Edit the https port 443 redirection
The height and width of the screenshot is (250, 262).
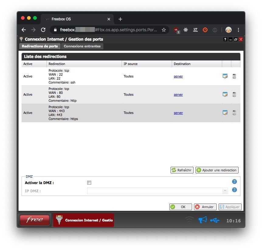tap(225, 113)
